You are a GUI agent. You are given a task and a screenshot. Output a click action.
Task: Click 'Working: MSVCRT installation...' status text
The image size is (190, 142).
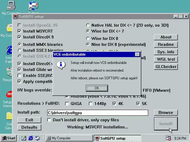click(98, 127)
